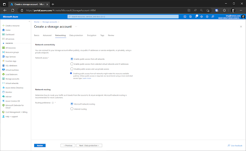Open Cloud Shell from Azure header
The image size is (246, 151).
point(185,16)
